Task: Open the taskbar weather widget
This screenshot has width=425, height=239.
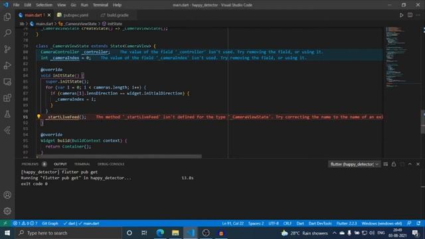Action: [305, 233]
